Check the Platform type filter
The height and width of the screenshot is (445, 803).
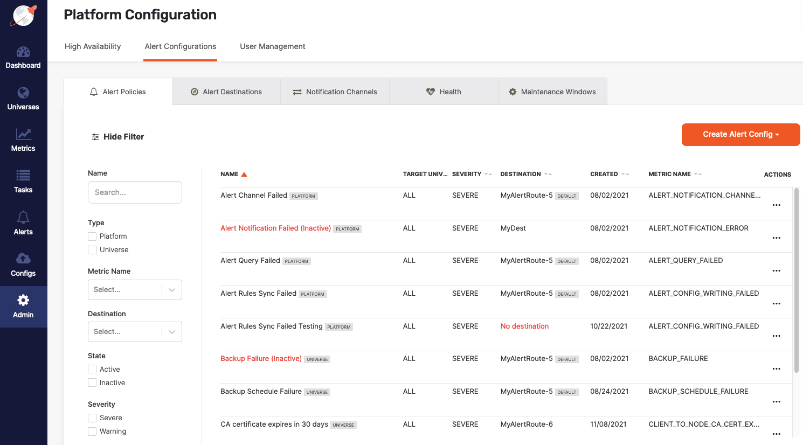click(92, 237)
